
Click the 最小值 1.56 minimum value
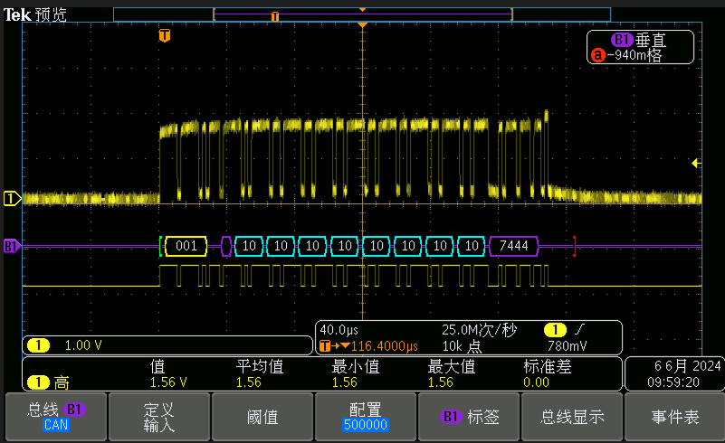pos(345,382)
